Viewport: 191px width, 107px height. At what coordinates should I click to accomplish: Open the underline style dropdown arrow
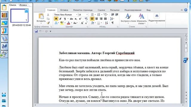[x=68, y=19]
